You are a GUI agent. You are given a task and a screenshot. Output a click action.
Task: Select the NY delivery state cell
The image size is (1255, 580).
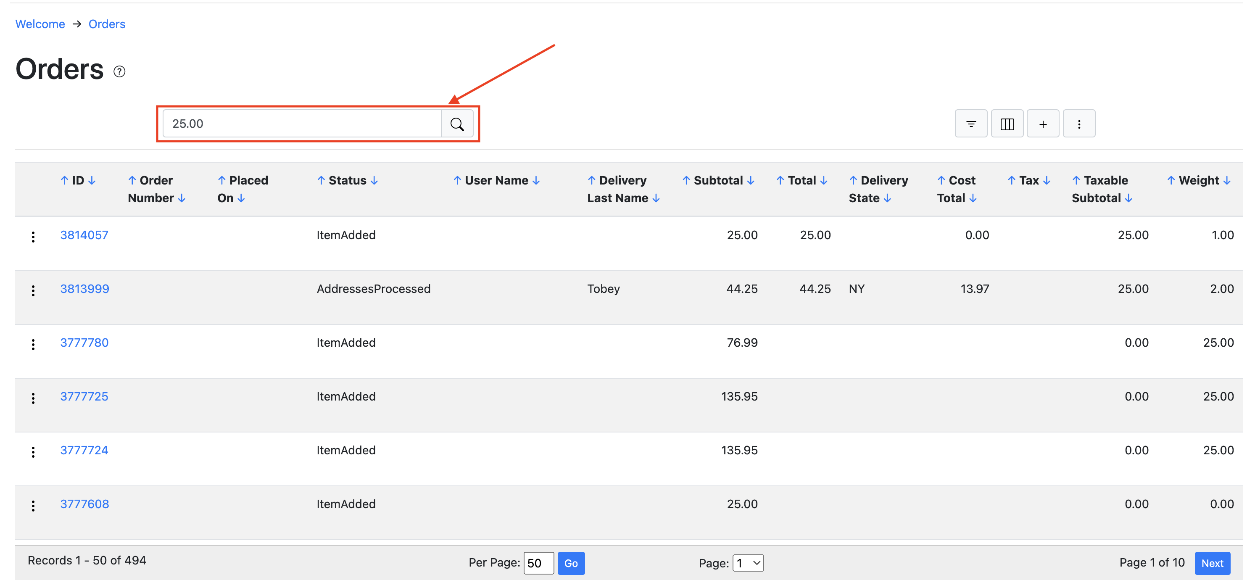(857, 289)
